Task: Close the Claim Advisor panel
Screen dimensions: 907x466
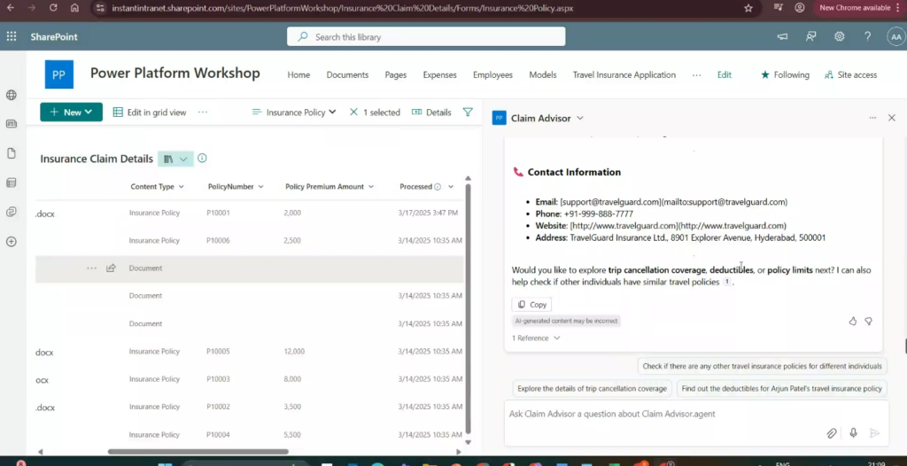Action: (x=891, y=118)
